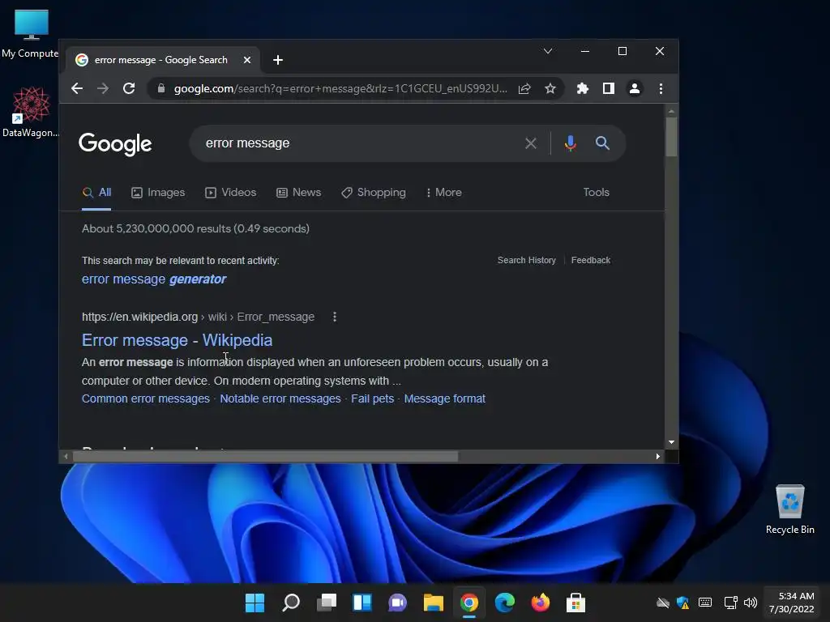Open the Windows Security tray icon
The width and height of the screenshot is (830, 622).
tap(682, 603)
